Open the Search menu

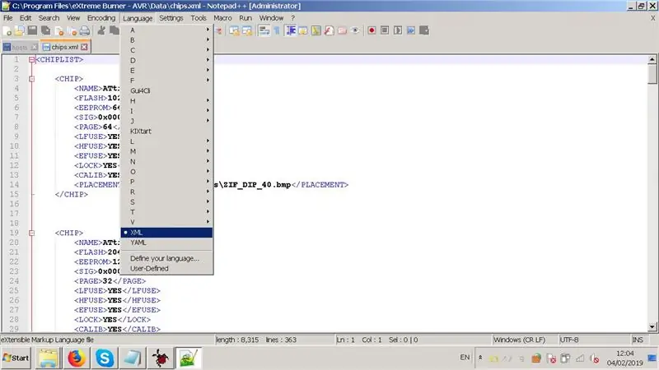49,18
